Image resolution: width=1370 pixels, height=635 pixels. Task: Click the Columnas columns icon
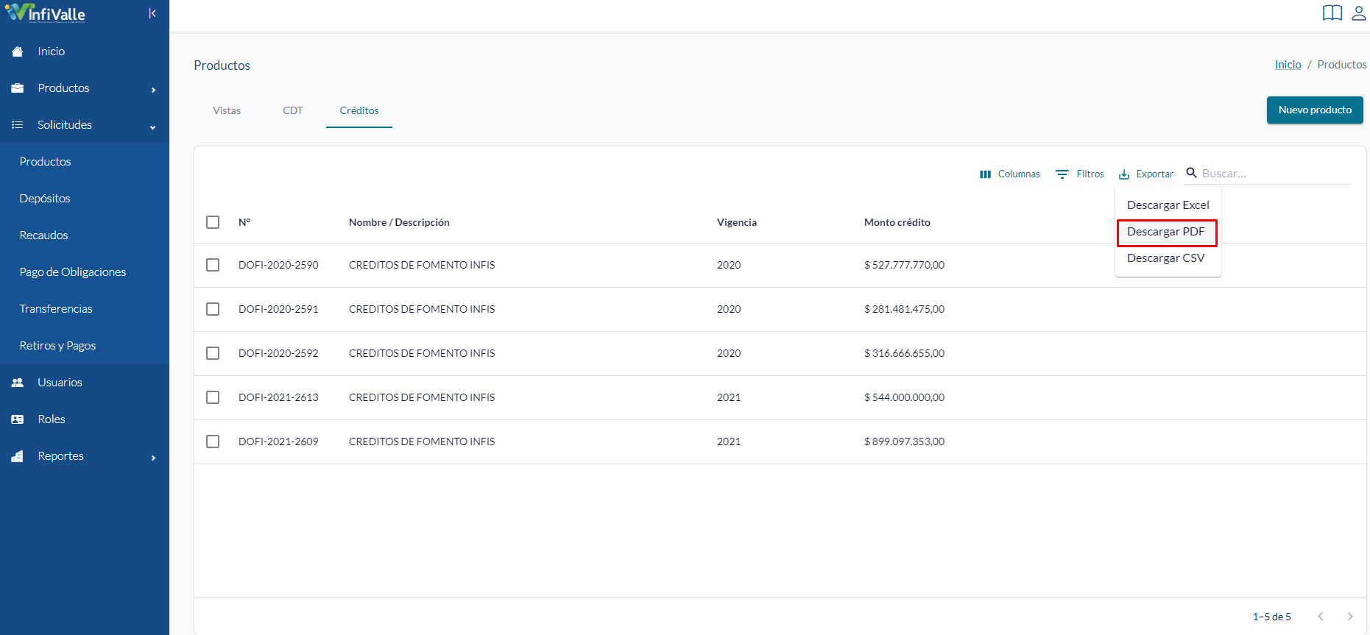coord(985,174)
